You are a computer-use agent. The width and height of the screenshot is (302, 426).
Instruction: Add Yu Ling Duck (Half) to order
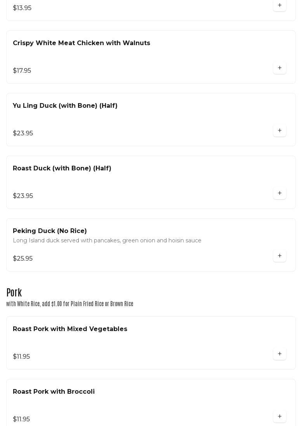[279, 131]
